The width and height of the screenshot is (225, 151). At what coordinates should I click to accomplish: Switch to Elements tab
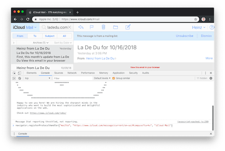point(32,73)
